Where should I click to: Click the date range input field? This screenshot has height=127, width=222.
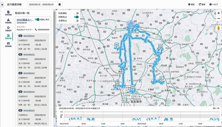tap(45, 4)
